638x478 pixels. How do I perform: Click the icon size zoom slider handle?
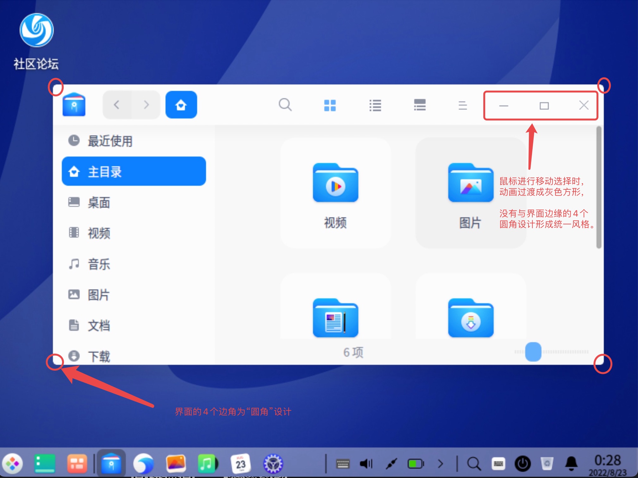click(533, 352)
